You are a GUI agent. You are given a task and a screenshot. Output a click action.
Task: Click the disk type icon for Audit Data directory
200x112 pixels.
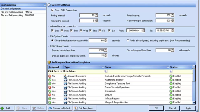point(65,80)
